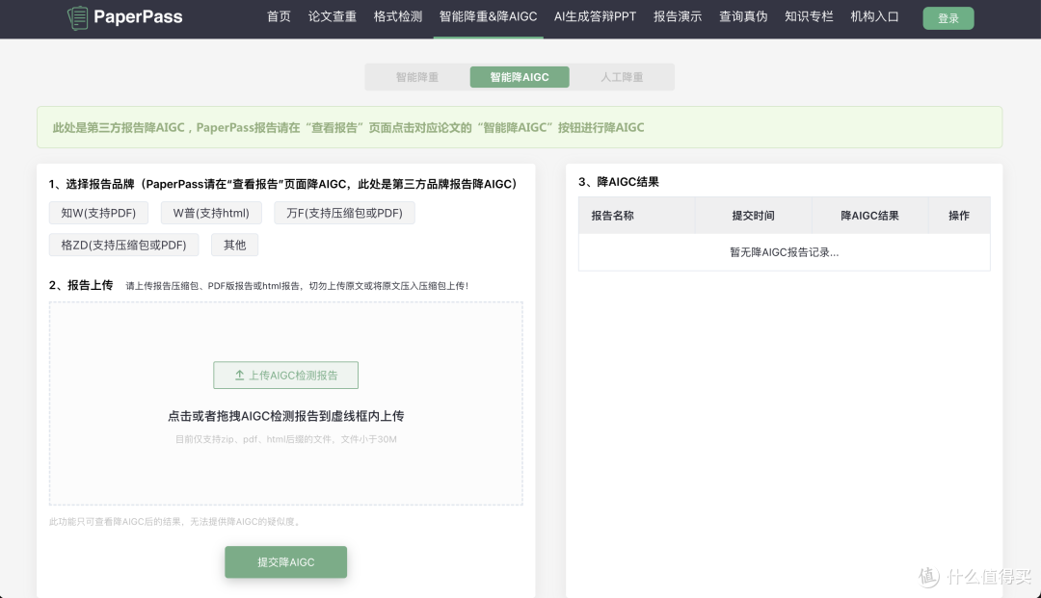Screen dimensions: 1041x598
Task: Open 机构入口 nav link
Action: (x=874, y=16)
